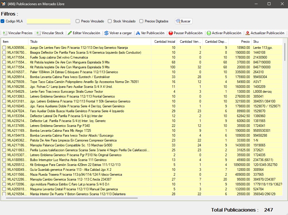Tick the Stock Vinculado checkbox
The image size is (288, 215).
(x=110, y=21)
